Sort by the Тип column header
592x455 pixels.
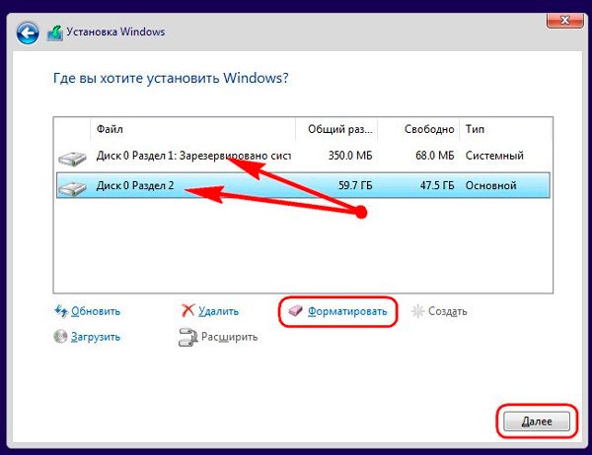pos(505,129)
